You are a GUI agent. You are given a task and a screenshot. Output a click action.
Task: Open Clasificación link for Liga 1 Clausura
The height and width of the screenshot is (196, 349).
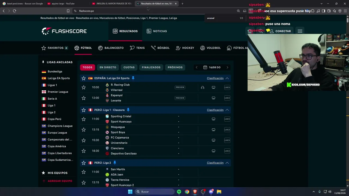(215, 110)
